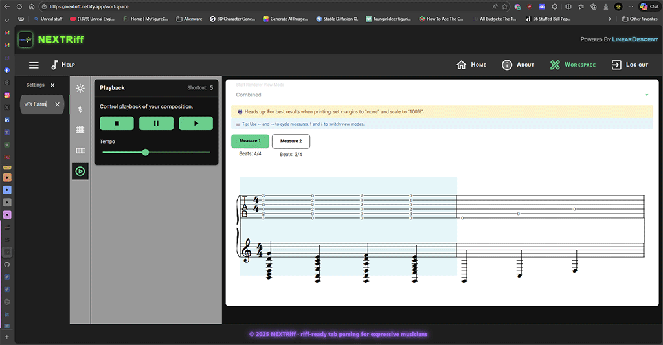Open the About page
This screenshot has width=663, height=345.
click(518, 65)
